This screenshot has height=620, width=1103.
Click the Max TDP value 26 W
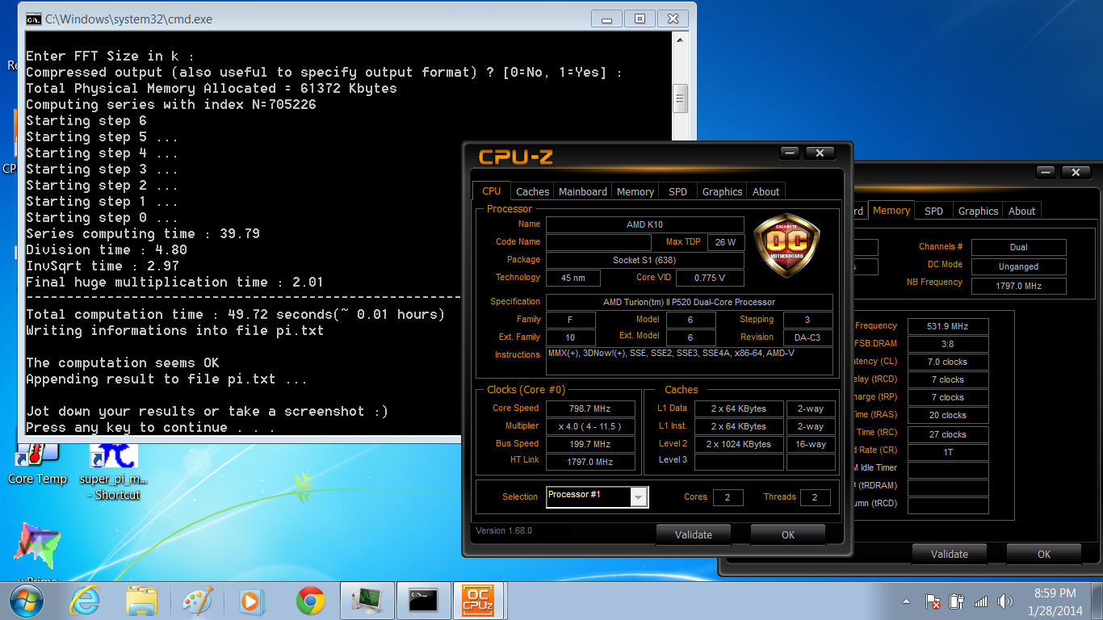(x=726, y=242)
